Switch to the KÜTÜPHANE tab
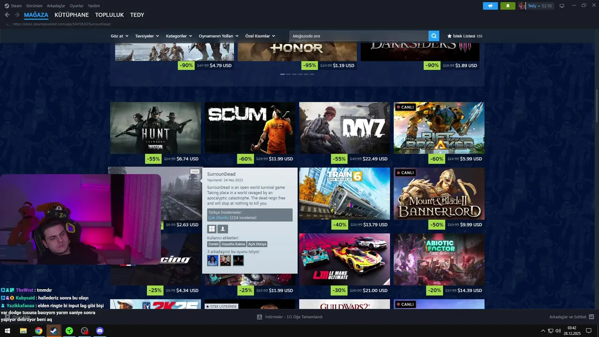This screenshot has height=337, width=599. 72,15
